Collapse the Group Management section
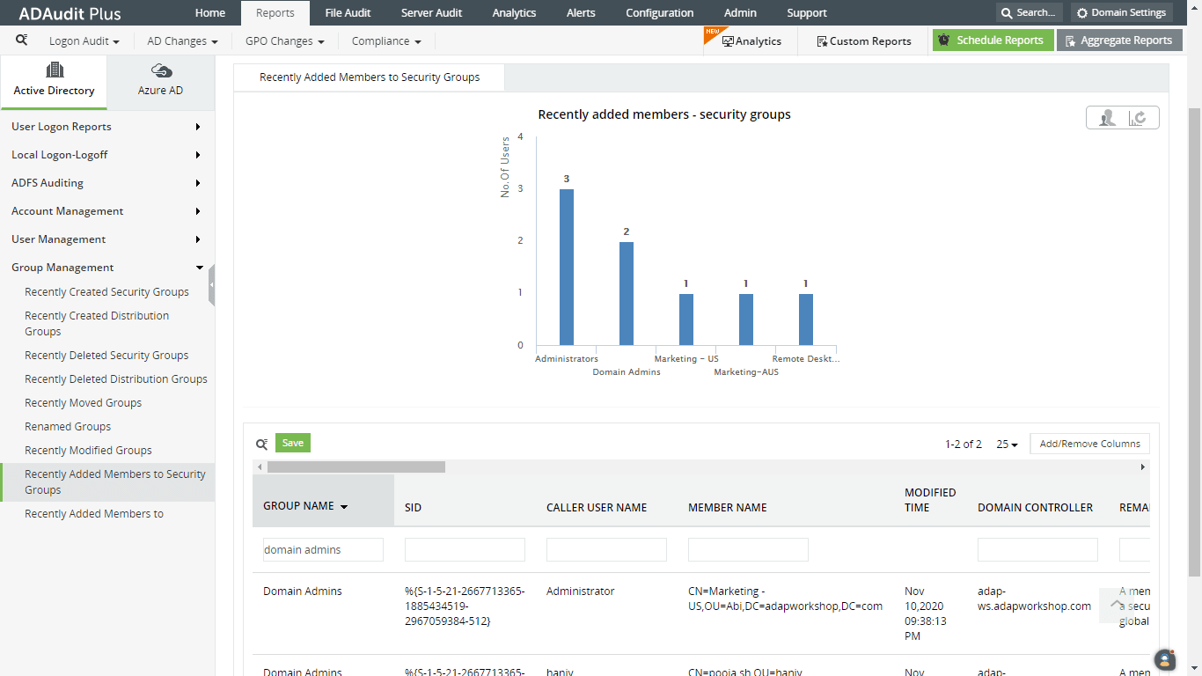 pyautogui.click(x=199, y=267)
